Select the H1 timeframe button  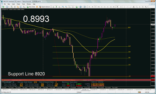[x=102, y=7]
